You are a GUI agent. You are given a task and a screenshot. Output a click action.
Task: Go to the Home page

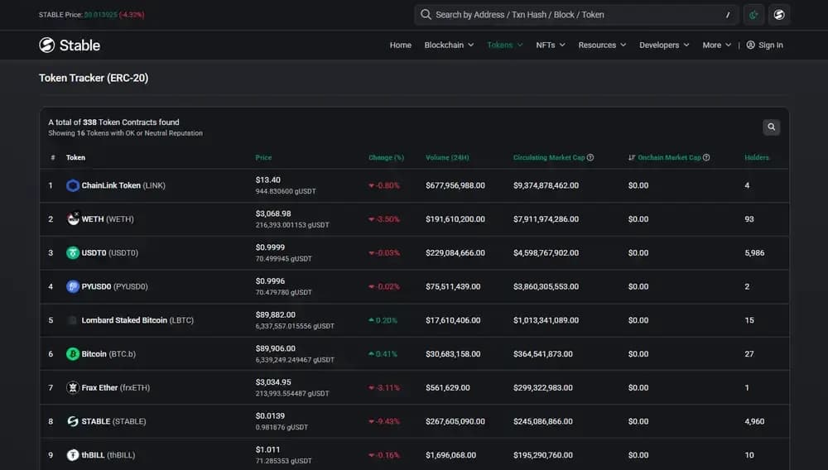400,45
